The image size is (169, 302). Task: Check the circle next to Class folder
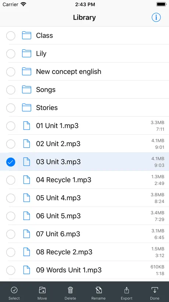point(11,36)
